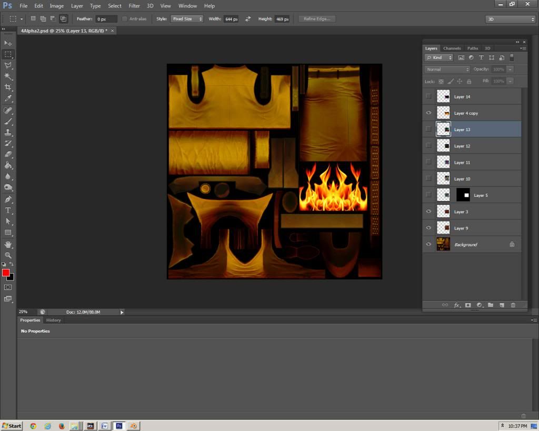Open the Filter menu
Image resolution: width=539 pixels, height=431 pixels.
(134, 6)
